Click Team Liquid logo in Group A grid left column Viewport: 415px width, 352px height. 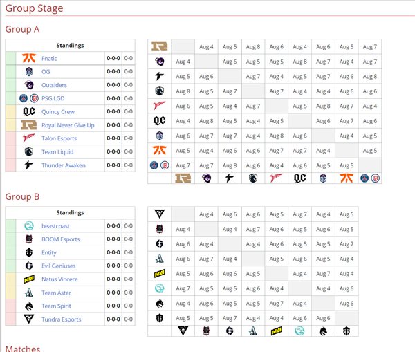160,91
